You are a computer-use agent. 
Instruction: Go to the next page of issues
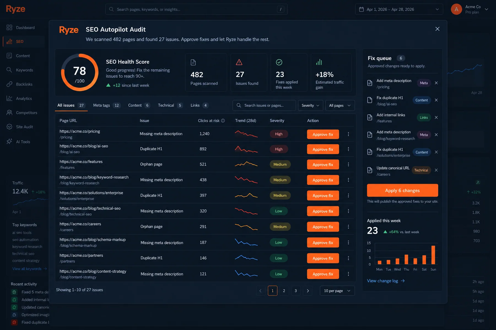pyautogui.click(x=308, y=291)
